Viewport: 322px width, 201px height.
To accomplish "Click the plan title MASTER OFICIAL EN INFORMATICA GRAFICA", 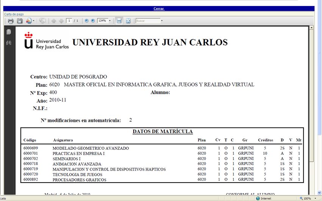I will tap(159, 84).
